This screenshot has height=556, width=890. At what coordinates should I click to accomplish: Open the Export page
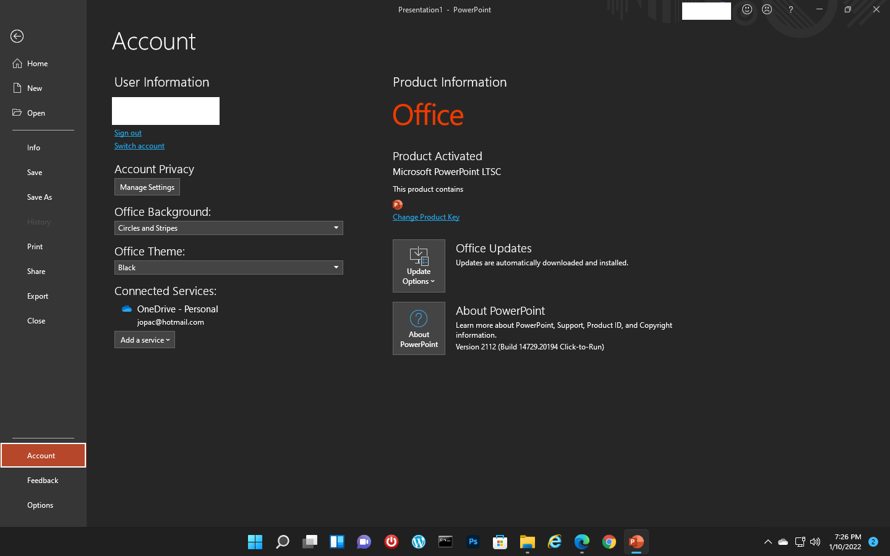coord(43,296)
